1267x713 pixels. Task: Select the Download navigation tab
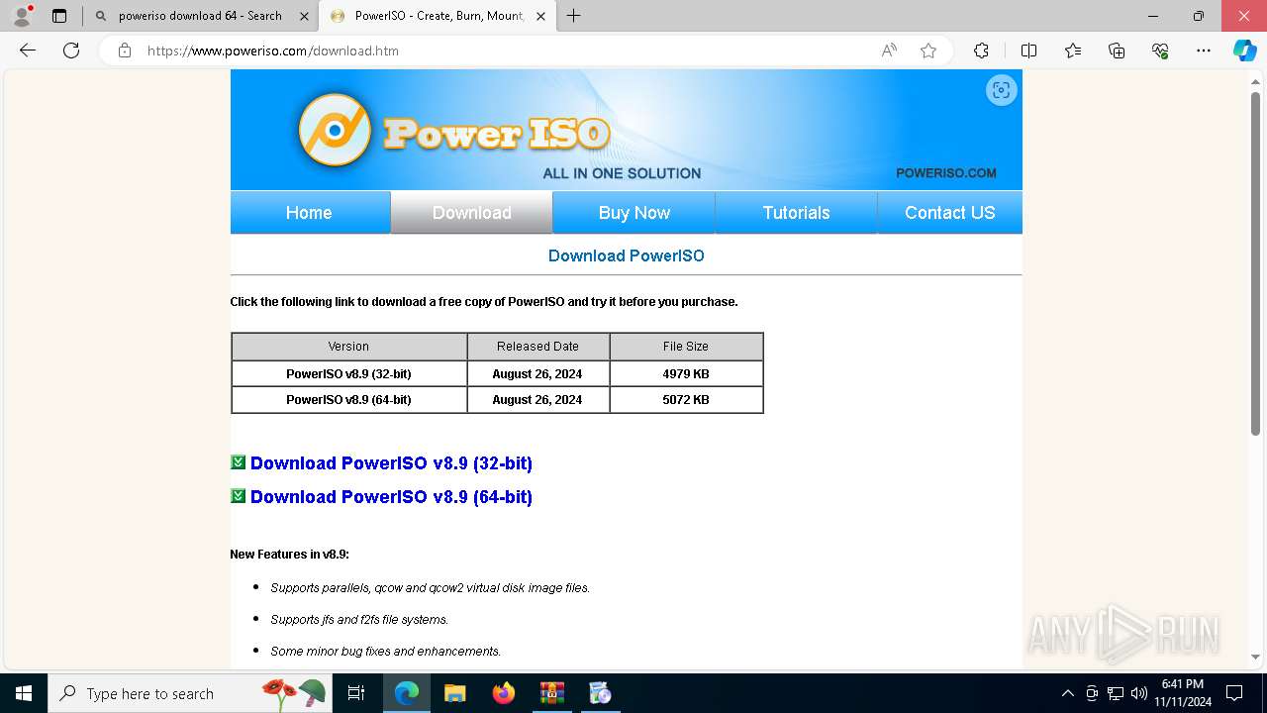pyautogui.click(x=471, y=213)
